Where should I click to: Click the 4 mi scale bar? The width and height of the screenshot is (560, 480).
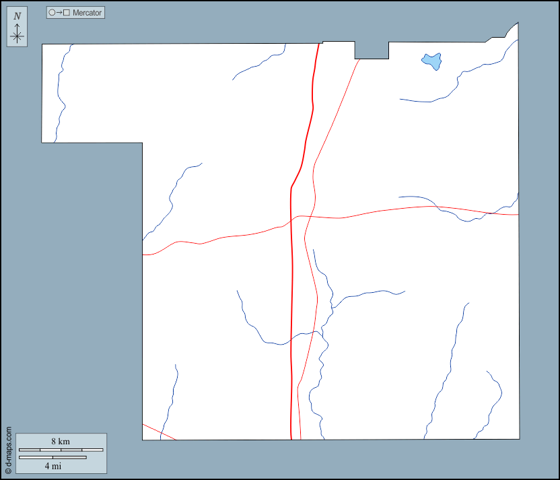pos(53,458)
